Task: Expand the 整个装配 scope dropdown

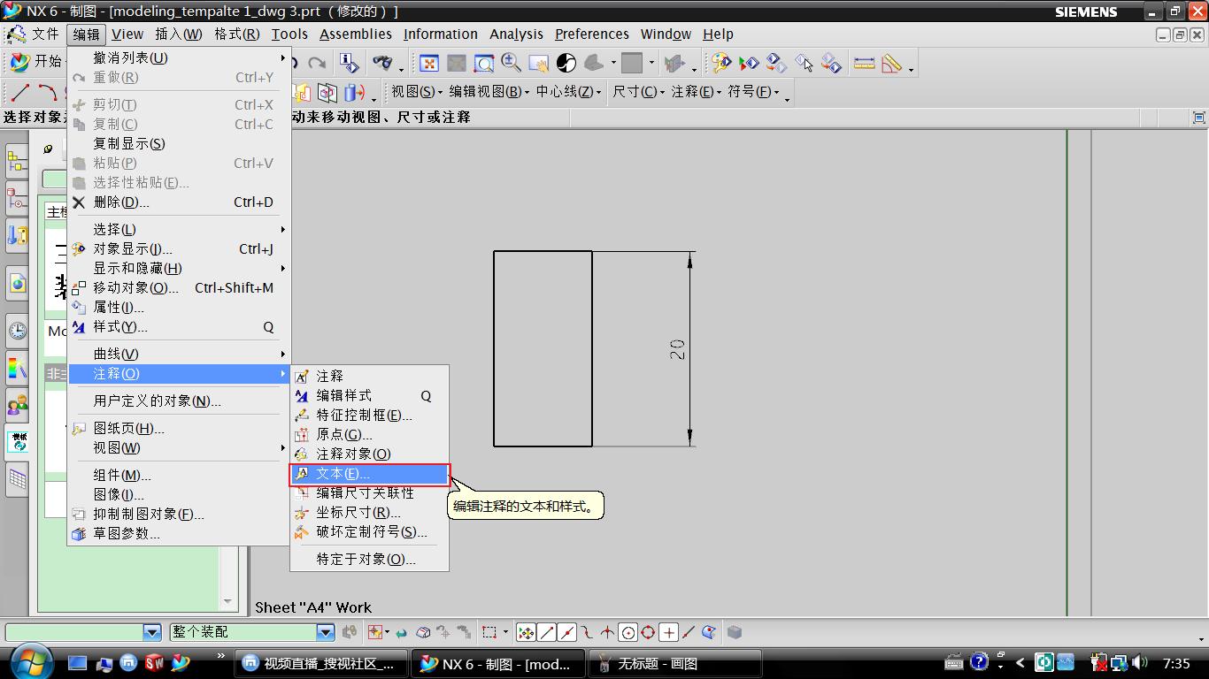Action: [x=326, y=632]
